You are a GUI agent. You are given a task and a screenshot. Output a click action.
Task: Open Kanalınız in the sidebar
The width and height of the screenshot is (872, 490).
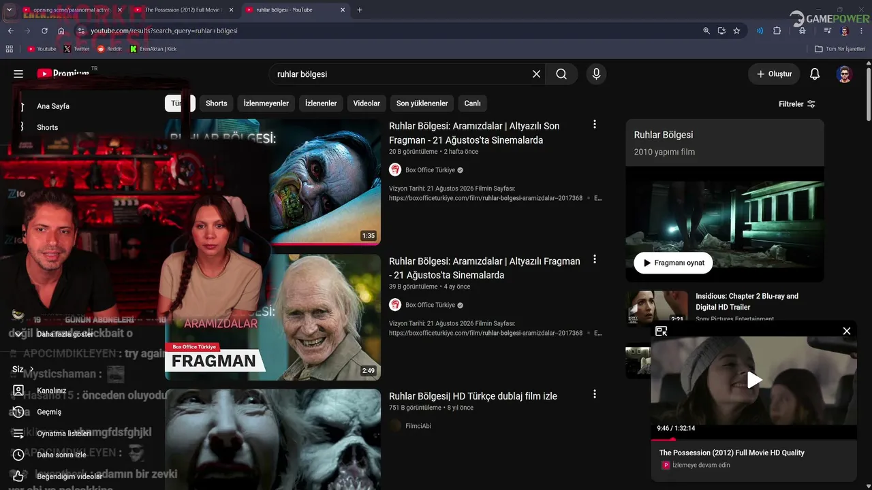[52, 391]
